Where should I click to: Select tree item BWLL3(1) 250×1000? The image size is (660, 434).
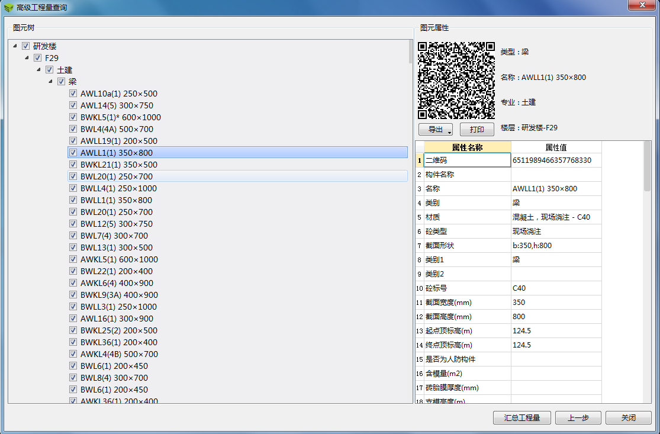point(118,307)
